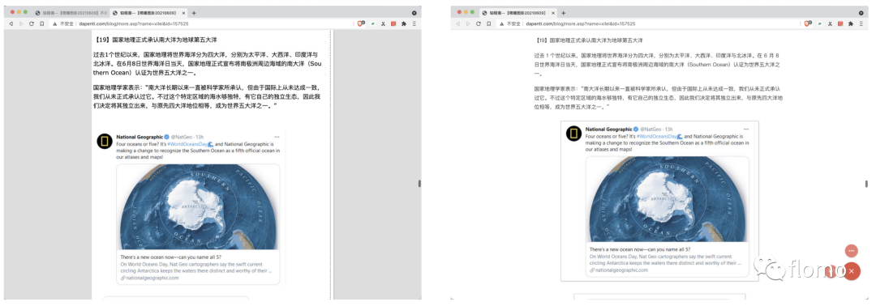Click the page scrollbar thumb in right window
This screenshot has height=306, width=876.
[x=866, y=184]
